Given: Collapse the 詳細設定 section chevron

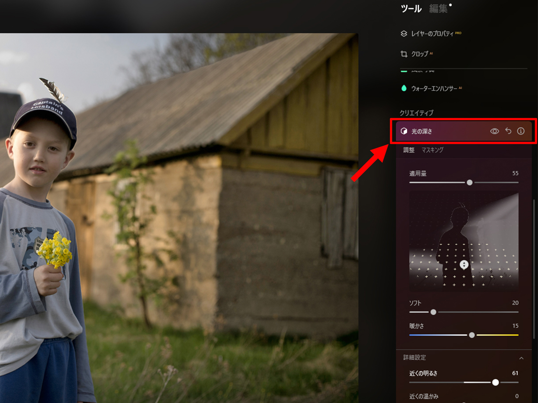Looking at the screenshot, I should [x=521, y=358].
